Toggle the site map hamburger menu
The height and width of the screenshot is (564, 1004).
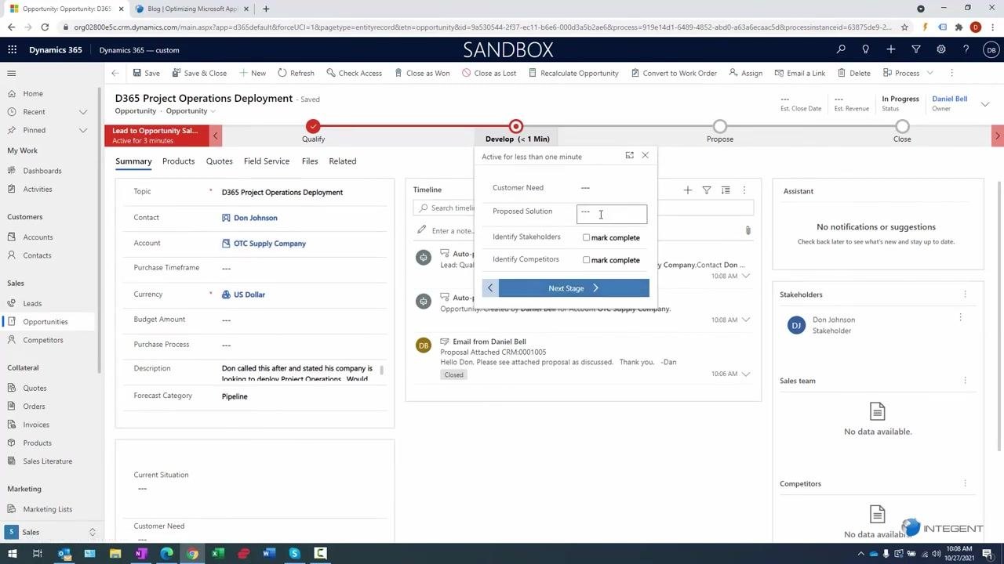click(x=12, y=73)
